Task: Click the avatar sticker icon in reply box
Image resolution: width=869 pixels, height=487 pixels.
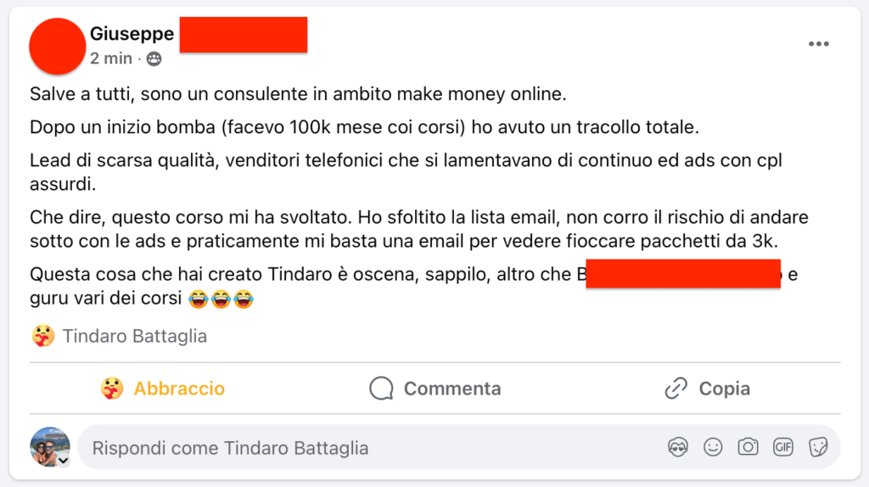Action: click(x=678, y=447)
